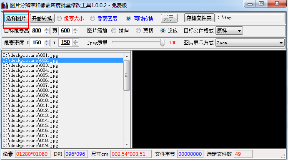Select C:\deskpicture\009.jpg in list
The height and width of the screenshot is (160, 288).
(x=63, y=95)
